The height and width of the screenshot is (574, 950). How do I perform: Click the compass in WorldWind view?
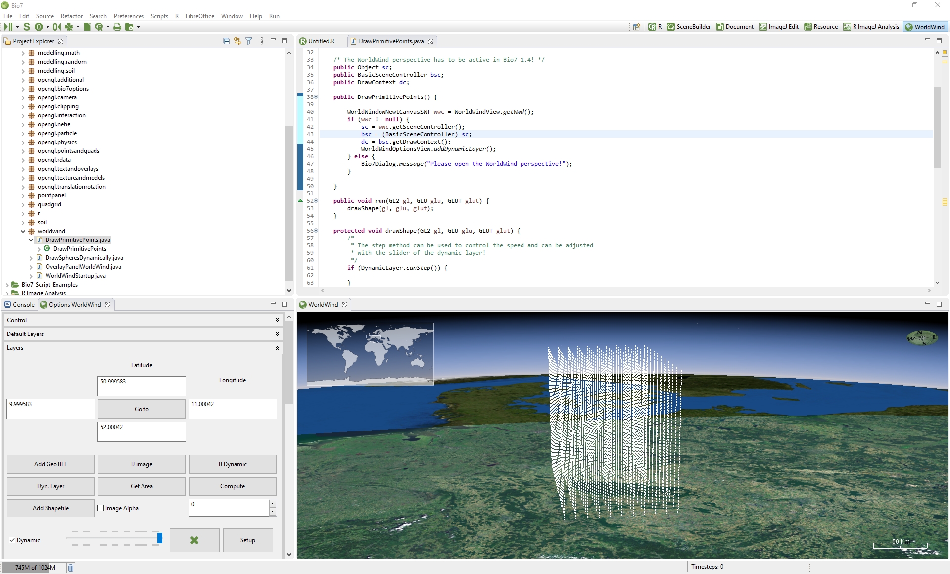(x=922, y=338)
